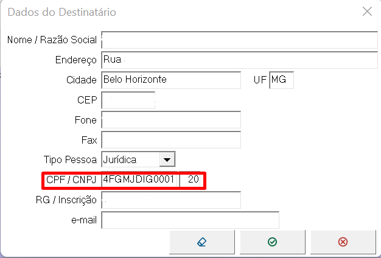Select the UF field showing MG

point(281,80)
